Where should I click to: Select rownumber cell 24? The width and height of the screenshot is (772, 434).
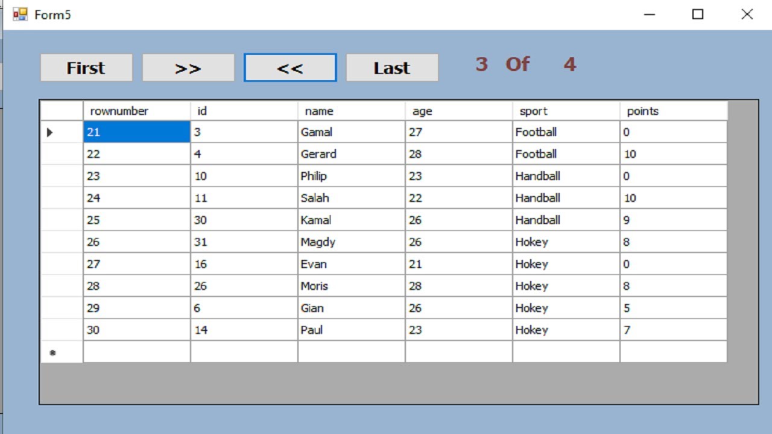(137, 198)
